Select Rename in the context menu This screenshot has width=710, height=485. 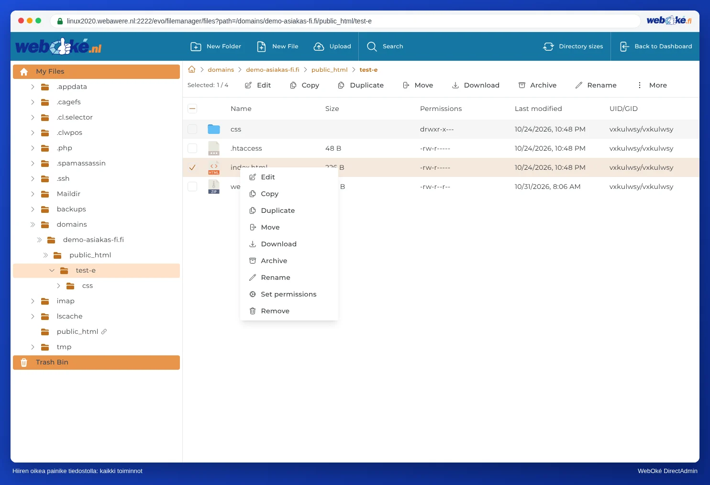coord(289,277)
